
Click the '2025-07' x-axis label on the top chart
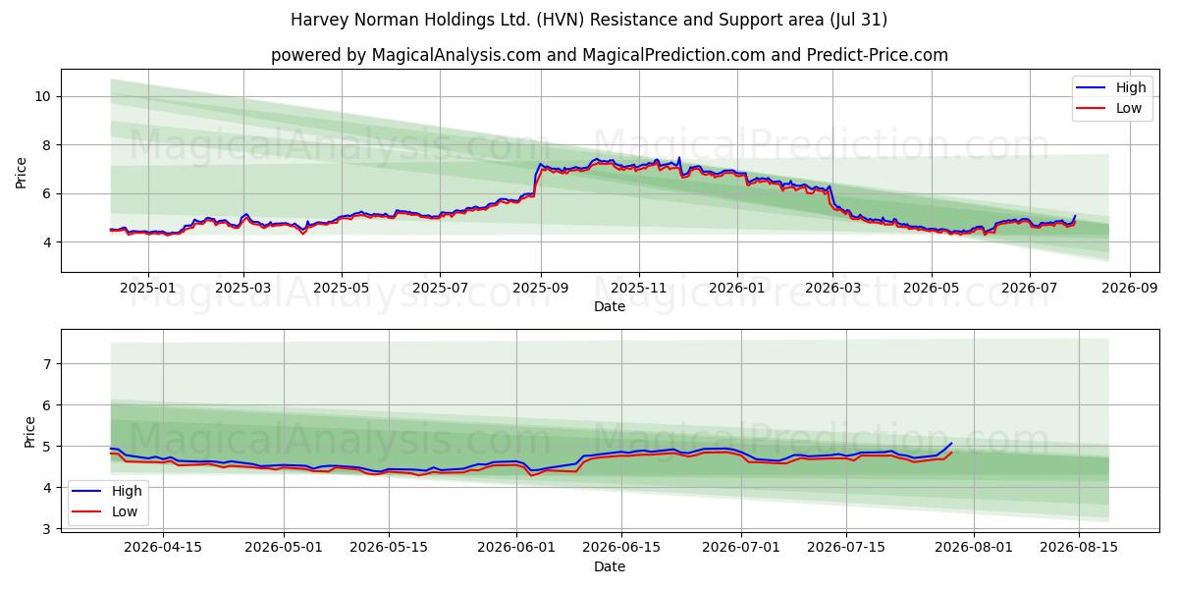point(440,289)
